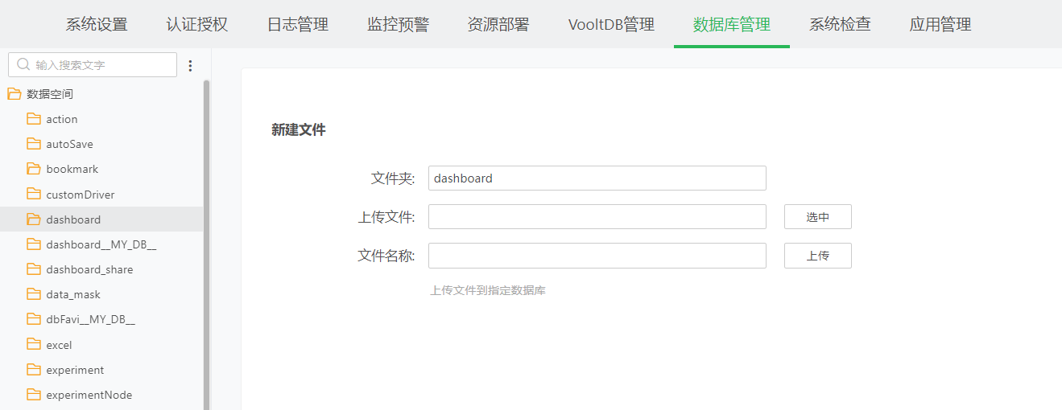The image size is (1062, 410).
Task: Open the 资源部署 tab
Action: point(498,24)
